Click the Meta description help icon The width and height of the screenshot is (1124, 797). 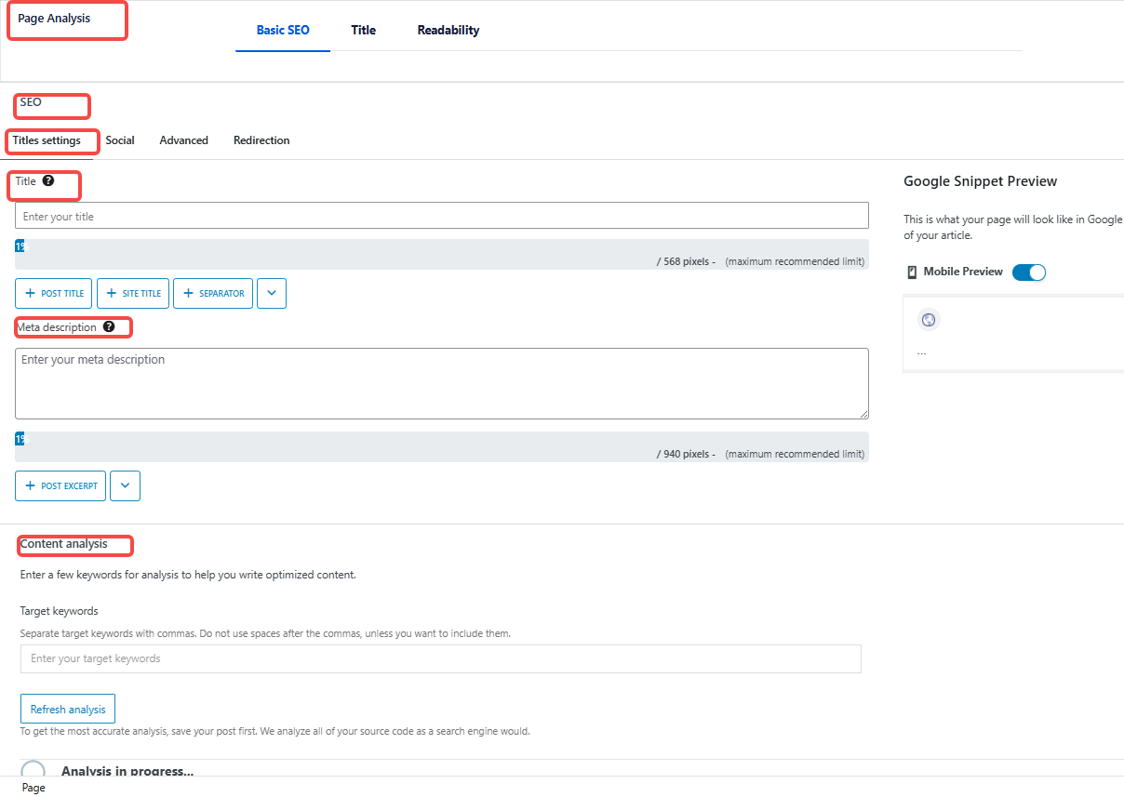(x=109, y=327)
